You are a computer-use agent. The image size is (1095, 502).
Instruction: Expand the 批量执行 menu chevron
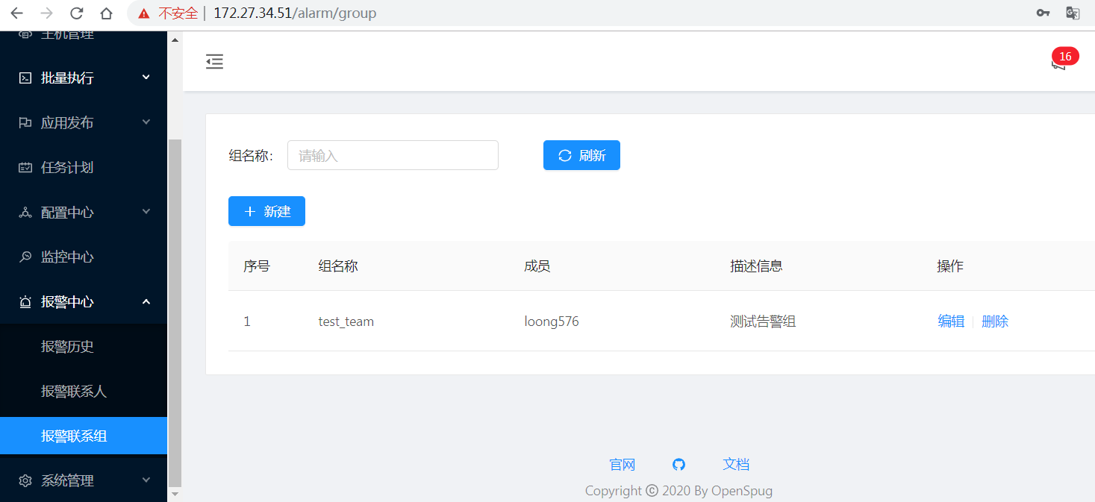point(146,77)
